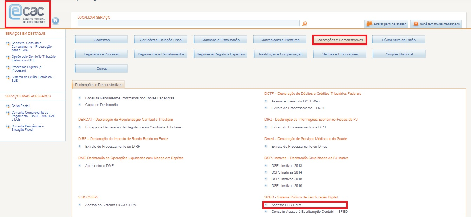Click the 'Serviços Mais Acessados' heading
Image resolution: width=471 pixels, height=217 pixels.
click(x=28, y=96)
